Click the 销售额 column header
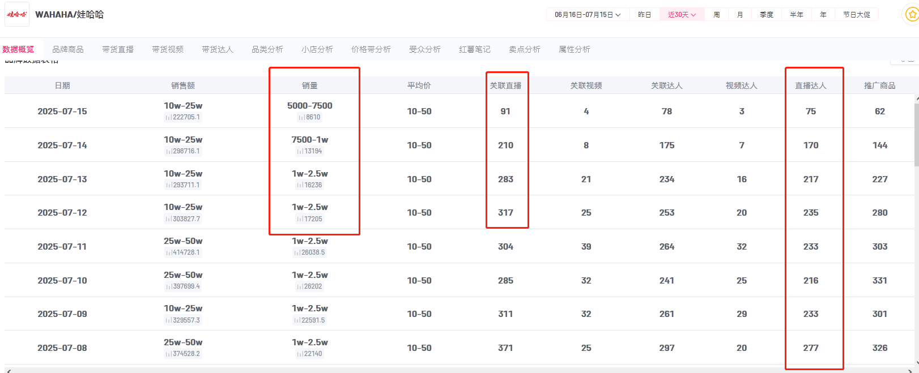The height and width of the screenshot is (373, 919). pos(183,86)
